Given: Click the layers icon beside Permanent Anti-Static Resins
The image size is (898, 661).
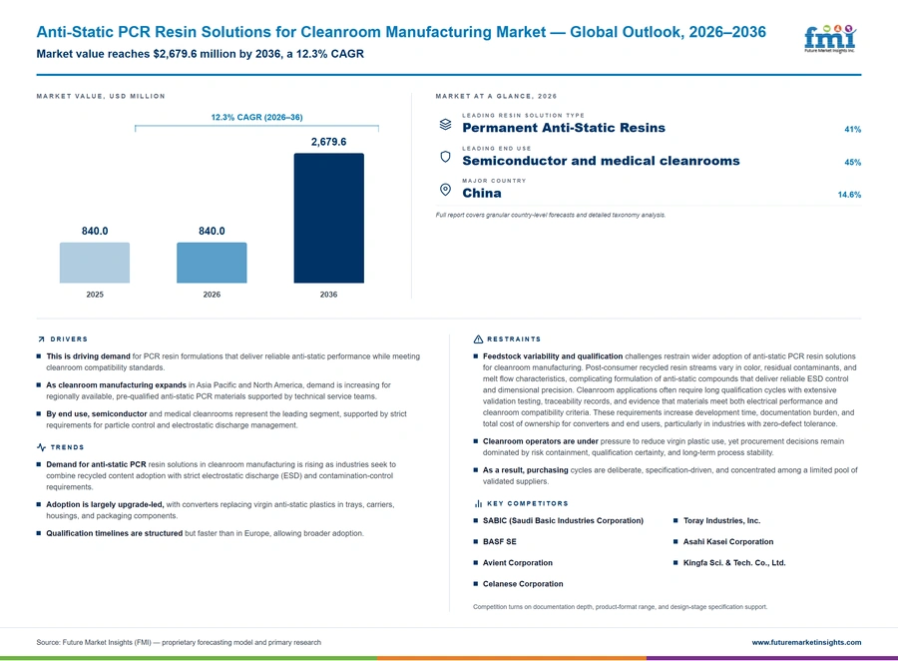Looking at the screenshot, I should pyautogui.click(x=445, y=125).
